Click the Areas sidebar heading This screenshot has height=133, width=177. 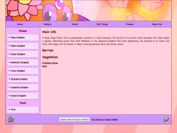click(x=23, y=31)
